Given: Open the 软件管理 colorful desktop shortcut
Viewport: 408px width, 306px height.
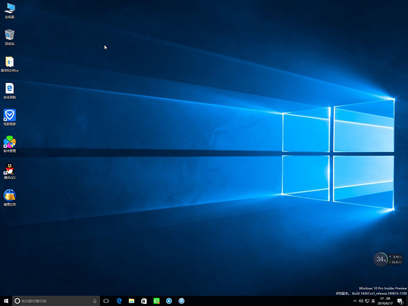Looking at the screenshot, I should pyautogui.click(x=9, y=142).
